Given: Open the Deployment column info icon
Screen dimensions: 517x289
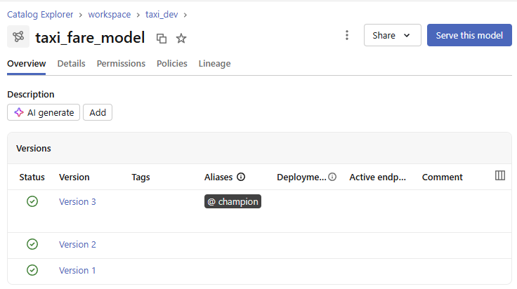Looking at the screenshot, I should coord(332,177).
